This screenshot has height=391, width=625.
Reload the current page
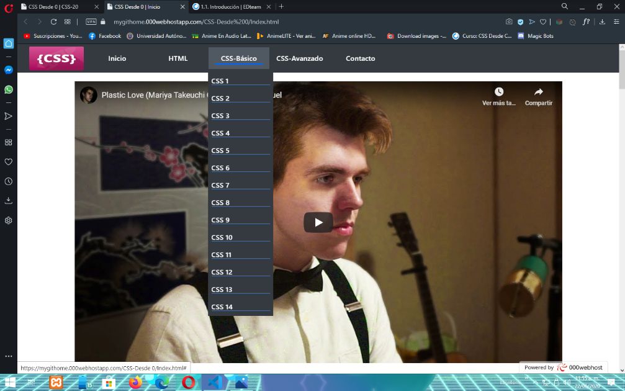53,22
